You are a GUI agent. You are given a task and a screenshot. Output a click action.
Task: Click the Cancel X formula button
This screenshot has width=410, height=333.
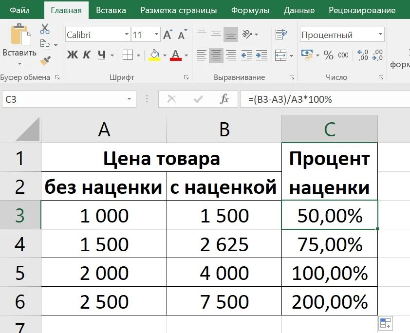click(171, 99)
